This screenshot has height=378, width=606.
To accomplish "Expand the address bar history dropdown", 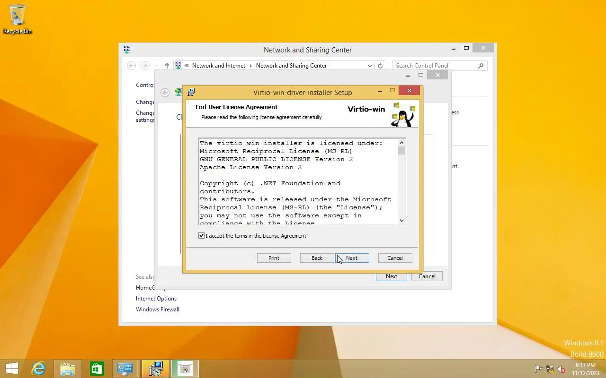I will click(x=370, y=66).
